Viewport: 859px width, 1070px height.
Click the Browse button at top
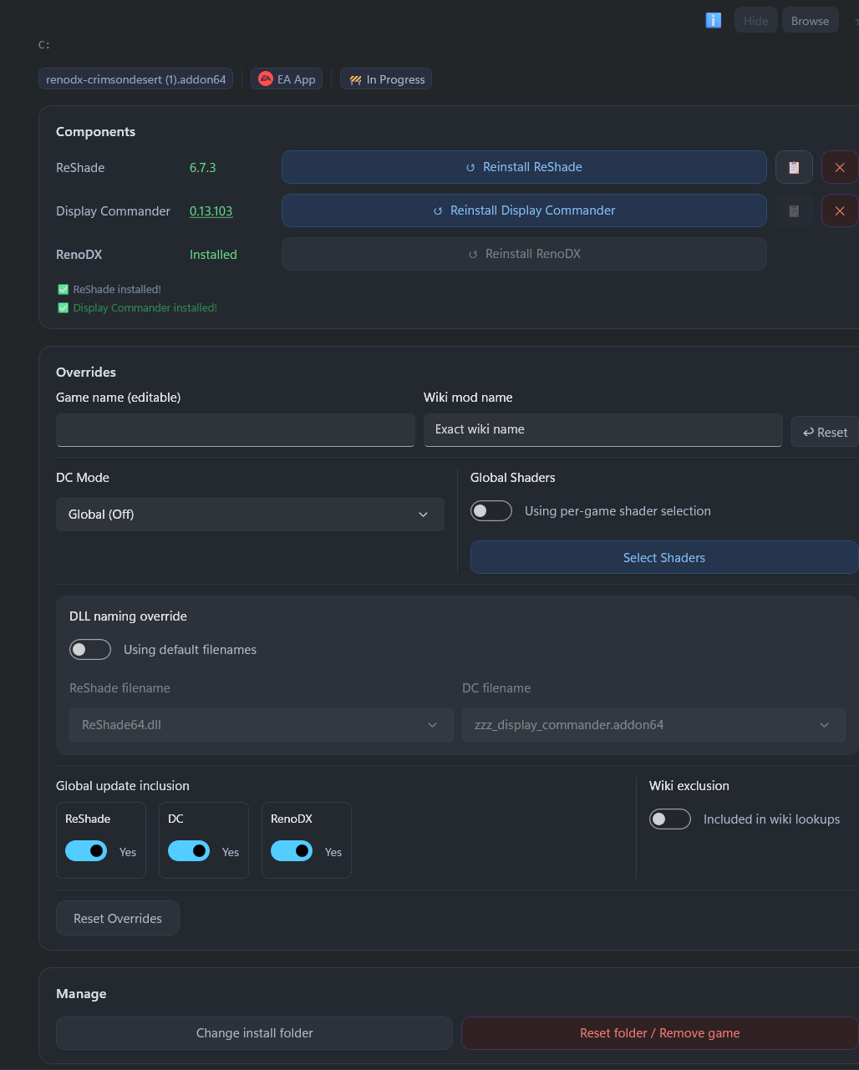coord(810,21)
